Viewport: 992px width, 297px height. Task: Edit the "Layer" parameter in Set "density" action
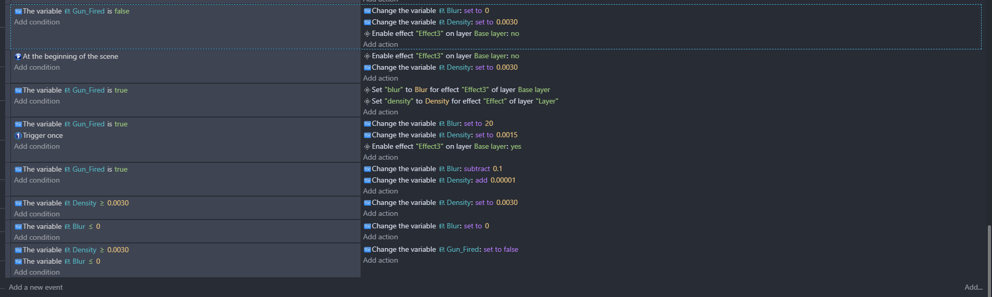coord(547,101)
